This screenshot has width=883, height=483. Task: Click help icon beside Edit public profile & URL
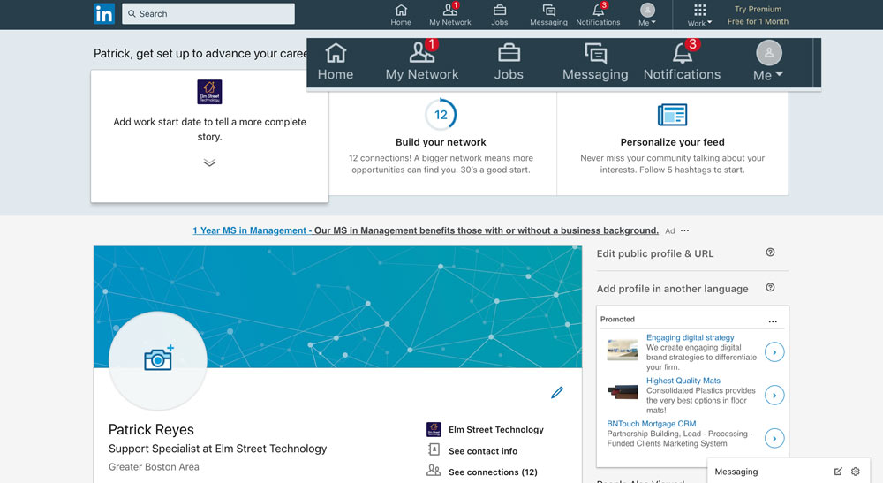(770, 253)
